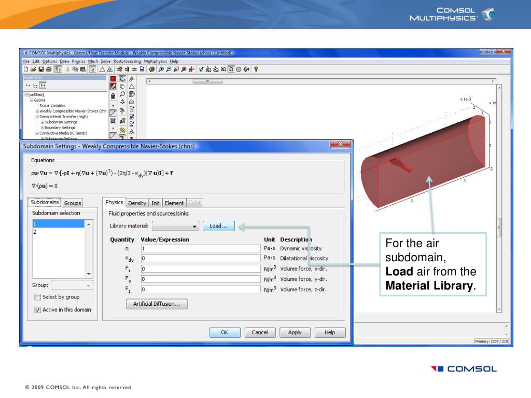This screenshot has height=398, width=531.
Task: Click the New model toolbar icon
Action: 26,69
